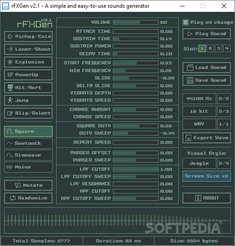Image resolution: width=235 pixels, height=246 pixels.
Task: Open the ABOUT window
Action: (207, 198)
